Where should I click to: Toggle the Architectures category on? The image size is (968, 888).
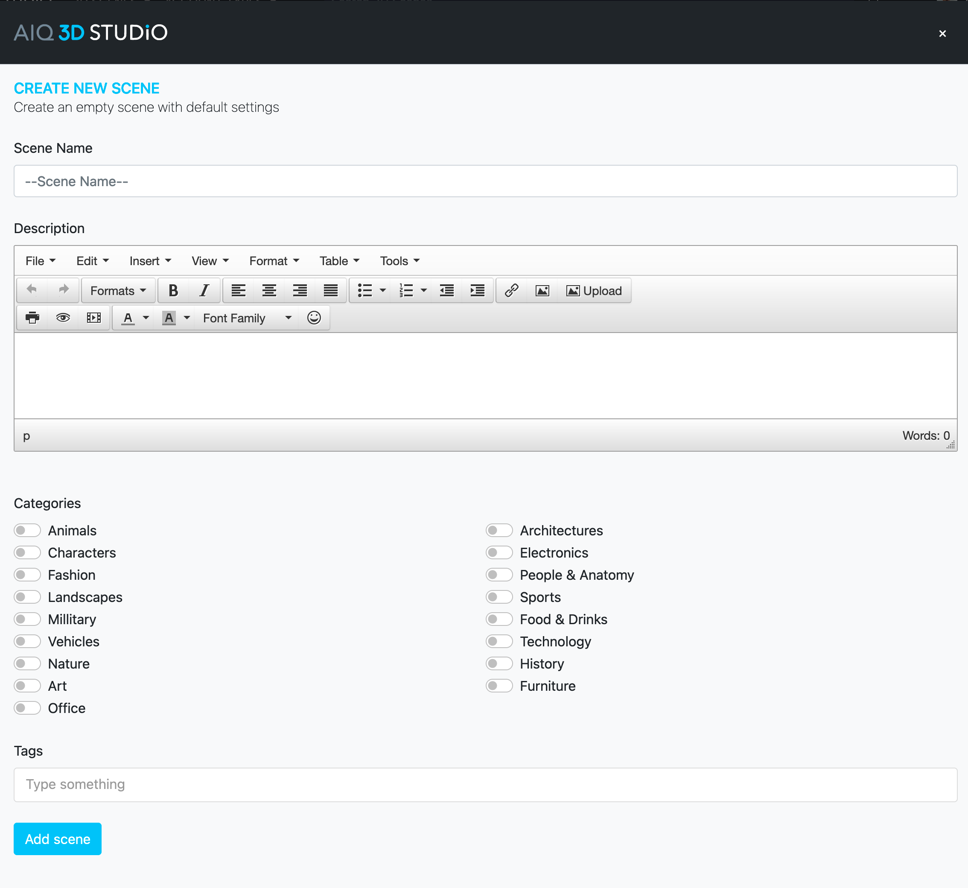click(499, 531)
